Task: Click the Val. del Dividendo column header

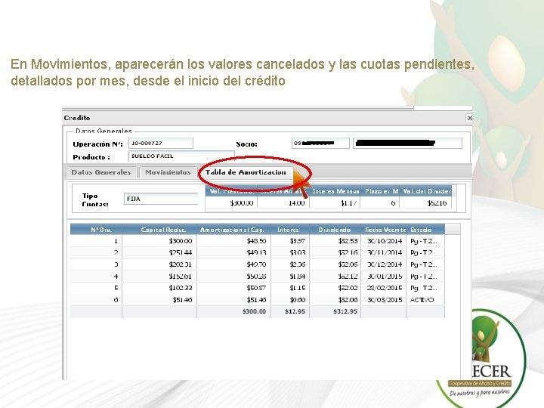Action: click(425, 191)
